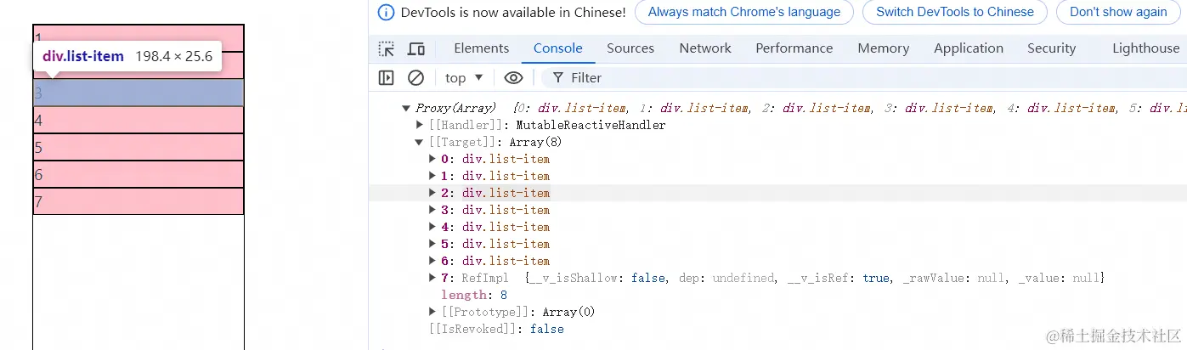1187x350 pixels.
Task: Expand the [[Handler]] entry
Action: [x=420, y=125]
